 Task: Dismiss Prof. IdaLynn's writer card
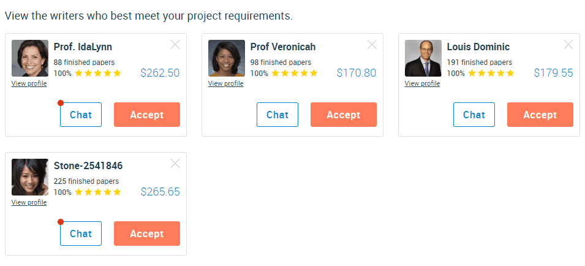tap(175, 45)
